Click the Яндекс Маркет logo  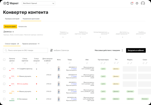11,3
